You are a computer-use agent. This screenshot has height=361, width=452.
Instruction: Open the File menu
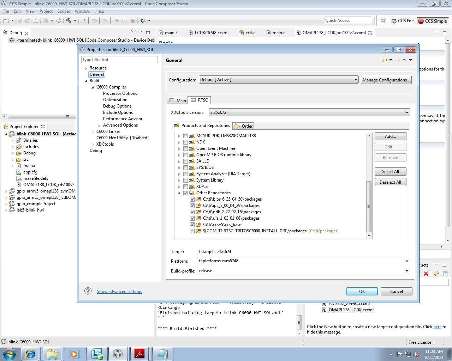click(6, 11)
